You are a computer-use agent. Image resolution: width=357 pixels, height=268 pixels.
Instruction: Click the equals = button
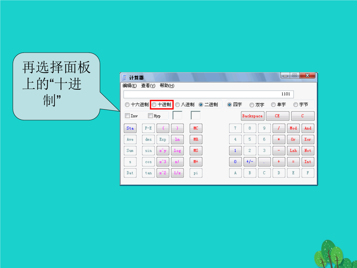click(x=293, y=162)
